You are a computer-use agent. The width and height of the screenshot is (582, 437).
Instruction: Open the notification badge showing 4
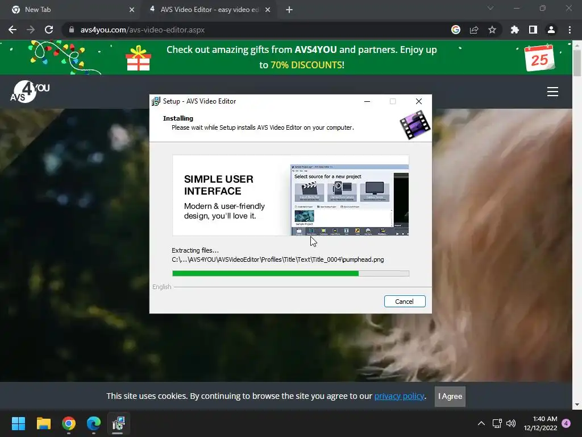pos(566,423)
